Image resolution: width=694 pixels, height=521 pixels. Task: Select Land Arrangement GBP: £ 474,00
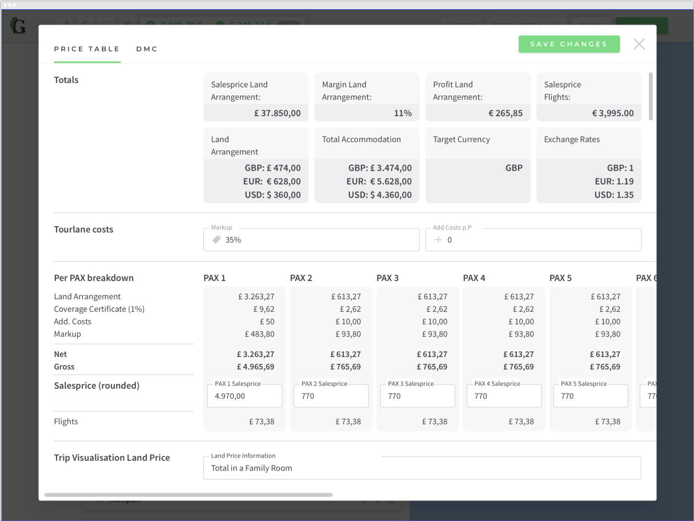pos(272,168)
